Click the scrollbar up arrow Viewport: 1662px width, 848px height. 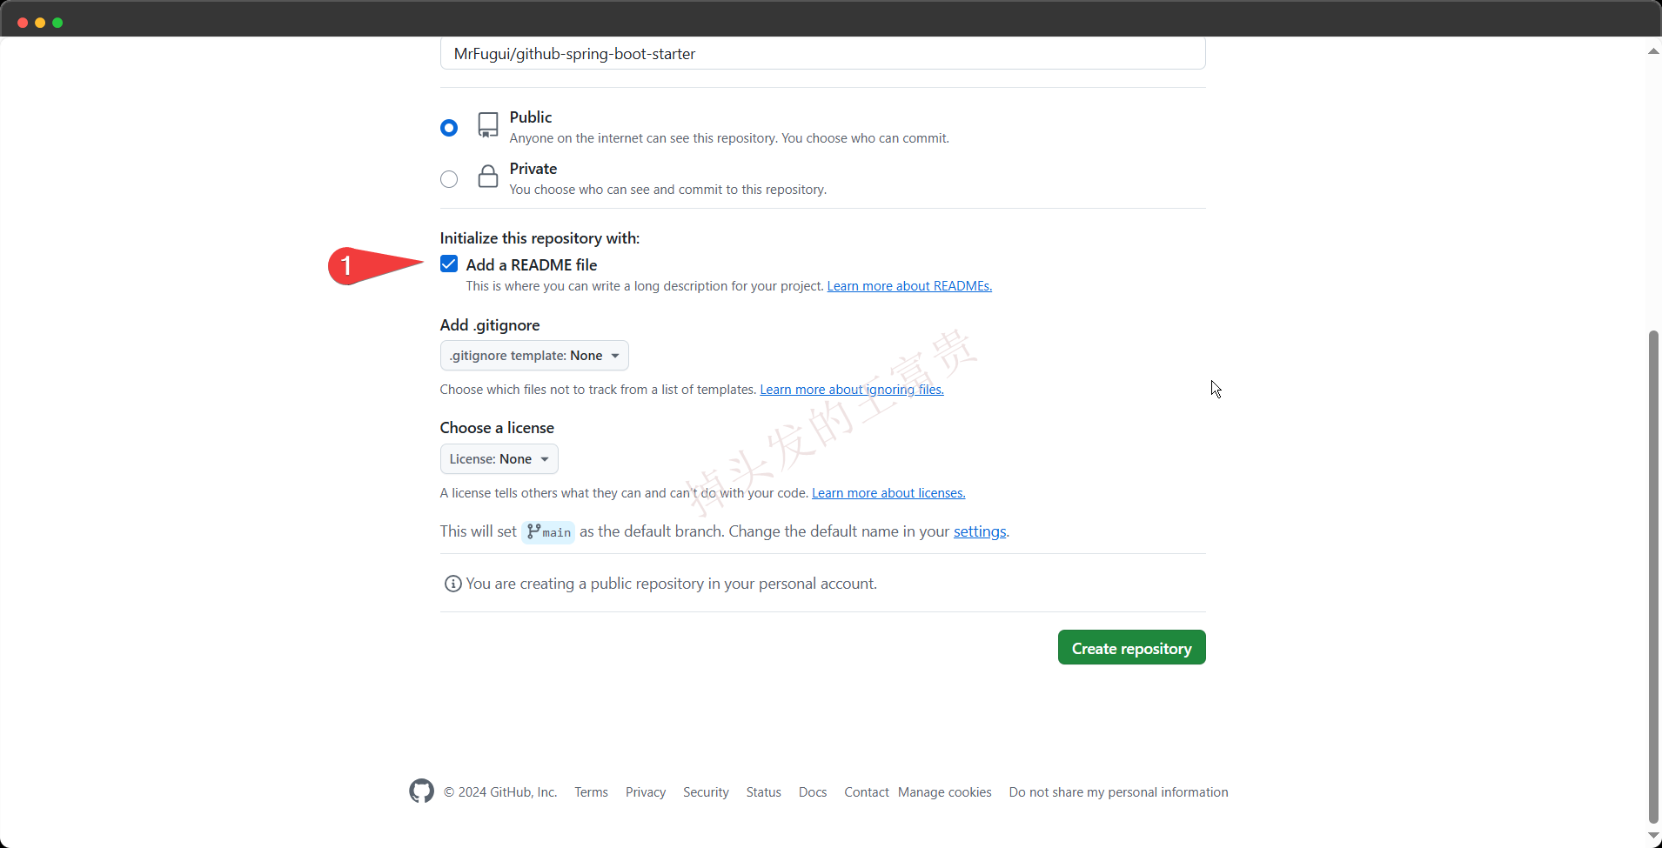(1653, 51)
